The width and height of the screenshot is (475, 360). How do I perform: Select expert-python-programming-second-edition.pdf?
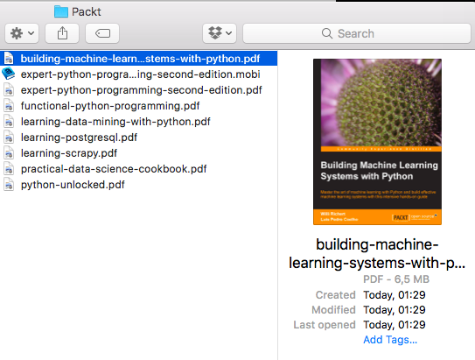[138, 90]
